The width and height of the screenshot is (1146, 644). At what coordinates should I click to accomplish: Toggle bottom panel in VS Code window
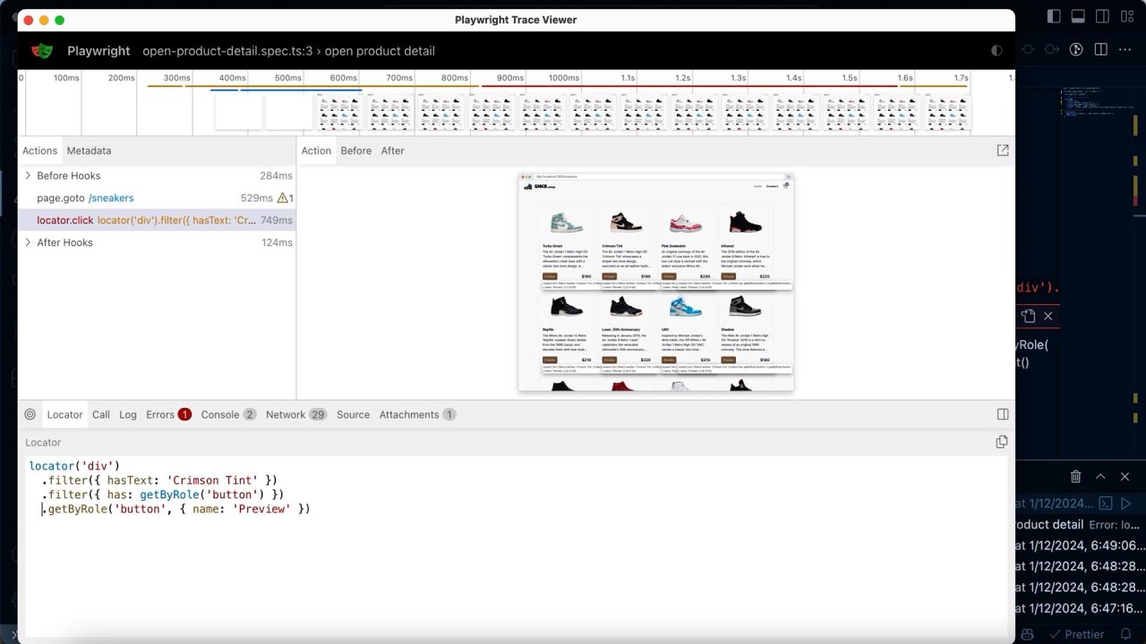point(1078,16)
